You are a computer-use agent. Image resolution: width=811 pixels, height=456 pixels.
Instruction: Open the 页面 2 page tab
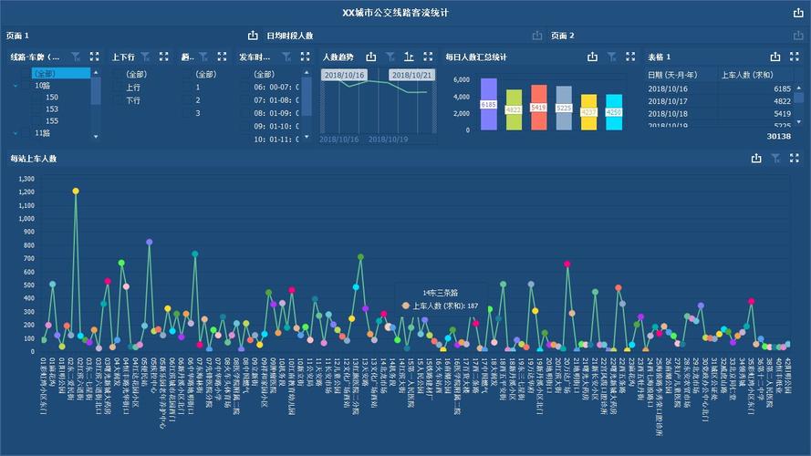coord(562,36)
